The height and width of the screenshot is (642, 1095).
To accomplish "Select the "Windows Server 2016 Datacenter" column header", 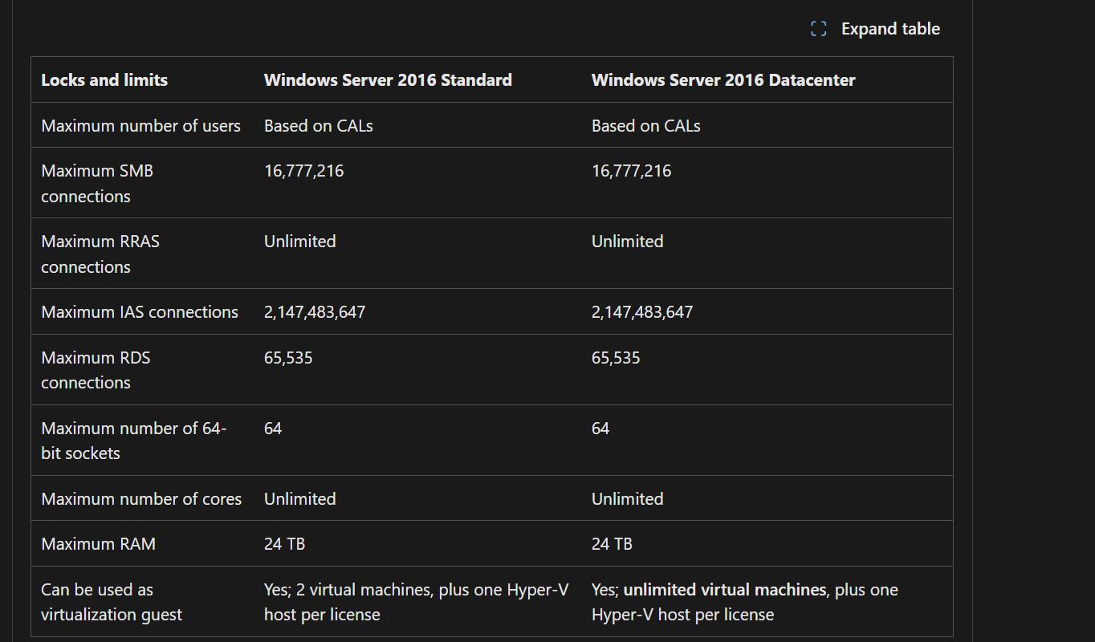I will coord(723,79).
